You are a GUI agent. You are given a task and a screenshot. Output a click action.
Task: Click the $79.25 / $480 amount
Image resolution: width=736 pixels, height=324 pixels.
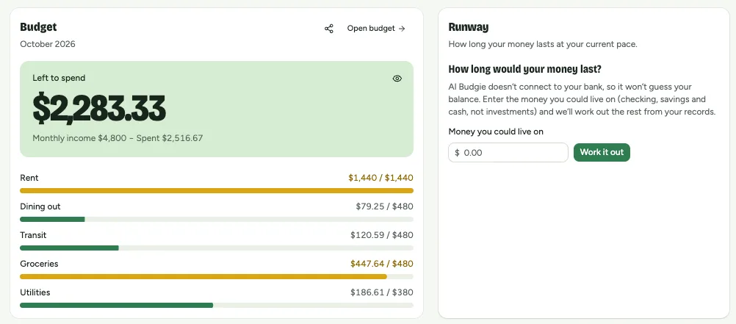pyautogui.click(x=384, y=206)
